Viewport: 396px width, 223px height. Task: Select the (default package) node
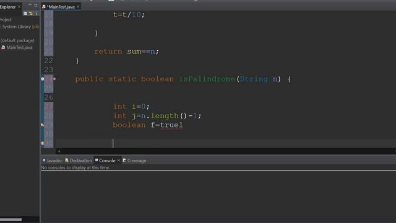point(17,40)
